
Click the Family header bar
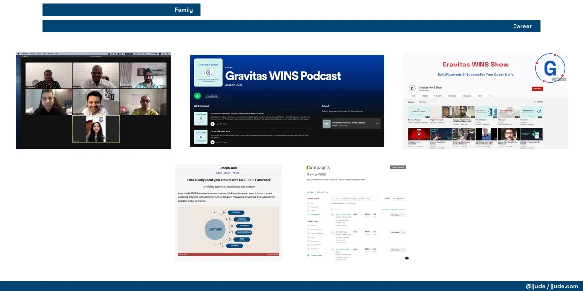(x=121, y=10)
